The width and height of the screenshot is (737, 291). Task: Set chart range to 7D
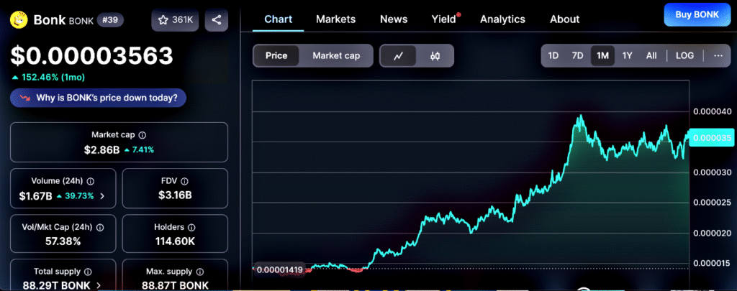(577, 55)
